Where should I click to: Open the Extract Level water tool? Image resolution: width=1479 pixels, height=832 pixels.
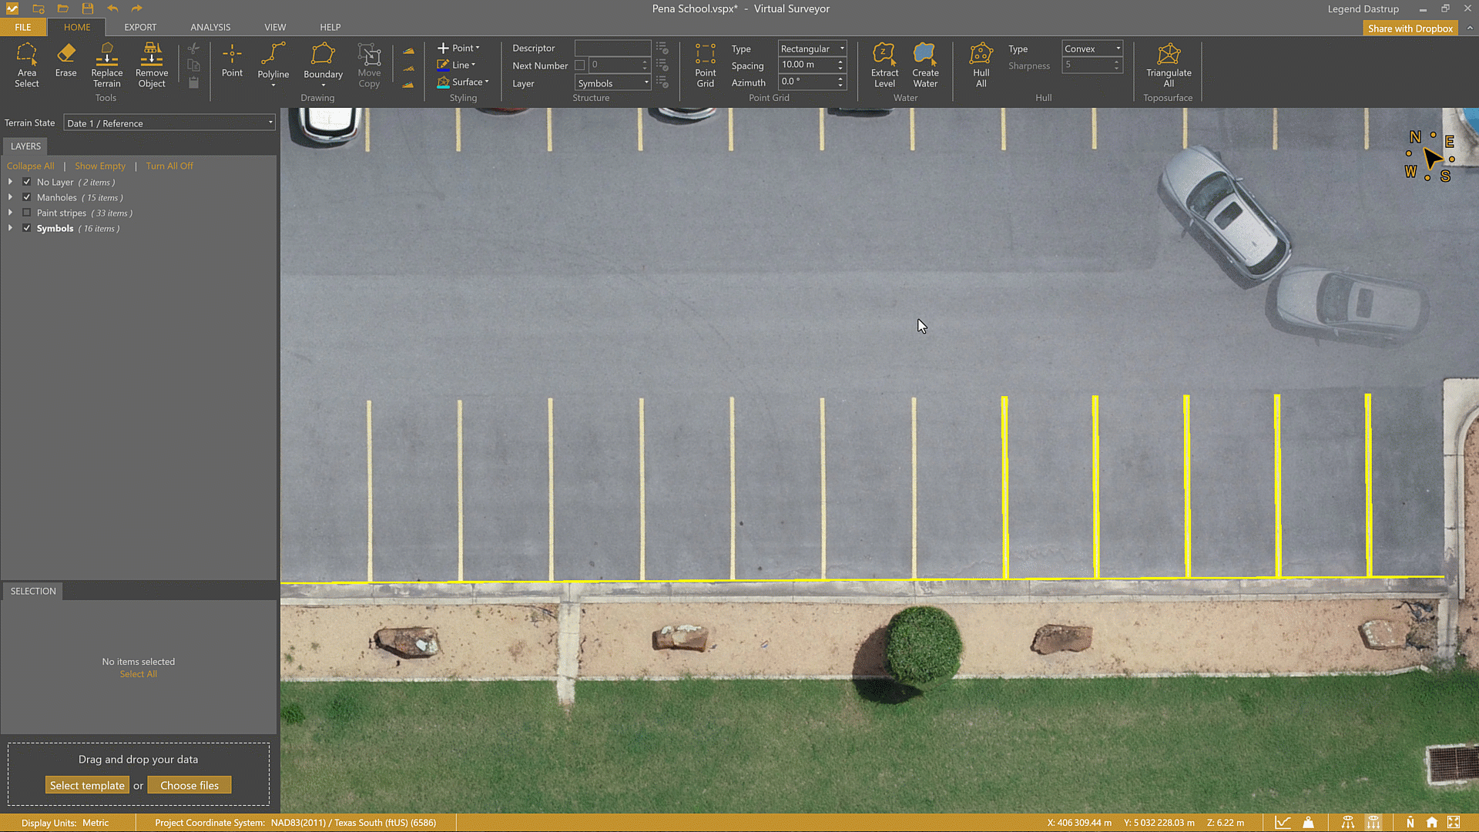click(x=884, y=65)
